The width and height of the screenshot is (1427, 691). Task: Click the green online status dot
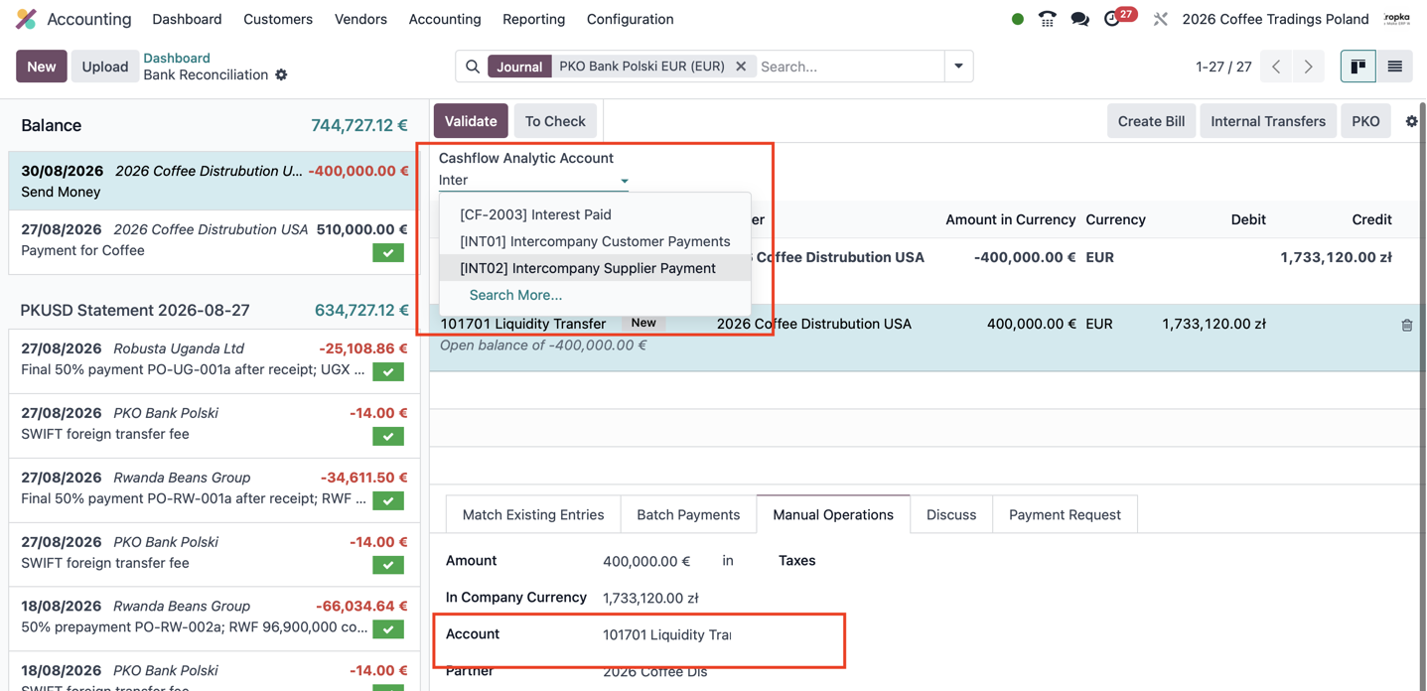point(1018,19)
